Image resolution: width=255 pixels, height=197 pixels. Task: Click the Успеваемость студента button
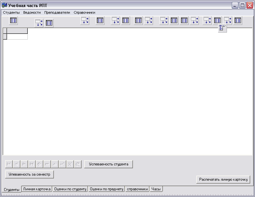tap(108, 164)
